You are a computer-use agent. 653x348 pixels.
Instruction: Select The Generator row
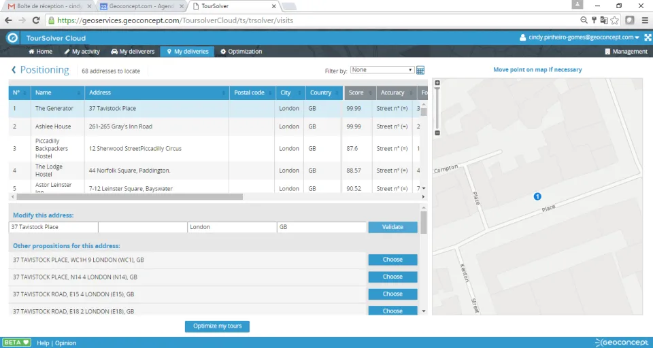(214, 108)
